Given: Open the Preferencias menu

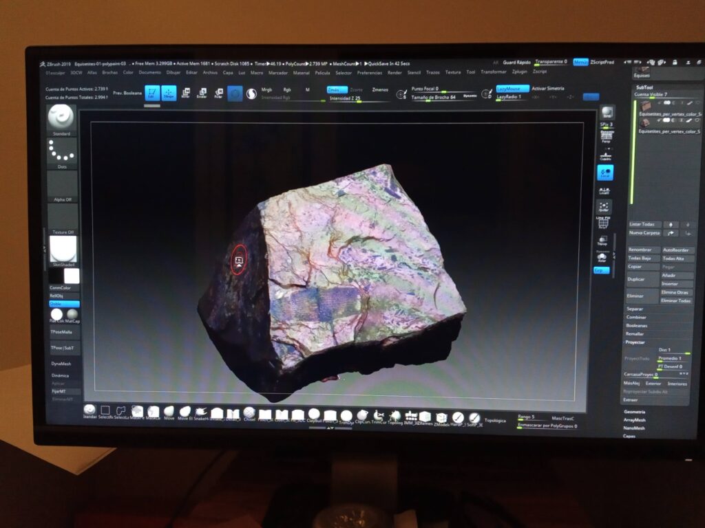Looking at the screenshot, I should [x=370, y=72].
